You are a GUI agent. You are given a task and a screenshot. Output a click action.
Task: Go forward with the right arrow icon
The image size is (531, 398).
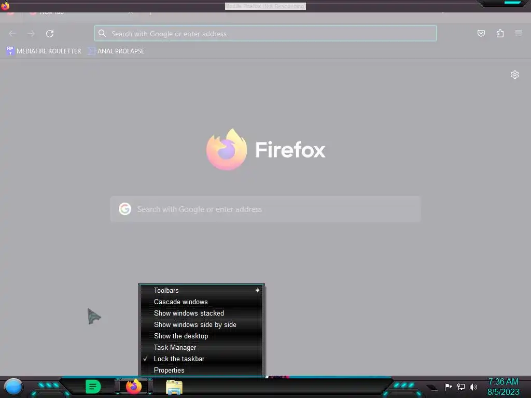click(31, 34)
